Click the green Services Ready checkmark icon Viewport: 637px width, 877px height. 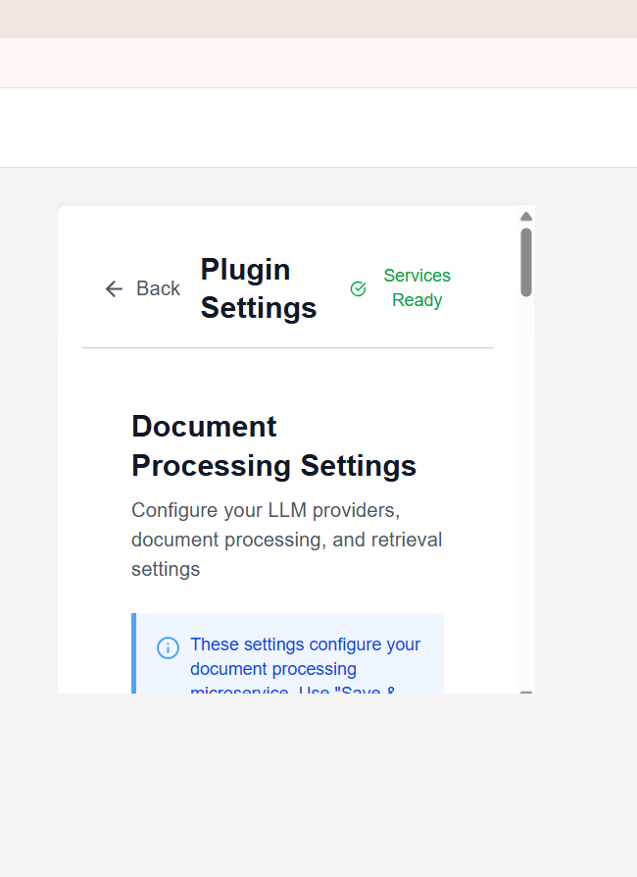[x=358, y=288]
